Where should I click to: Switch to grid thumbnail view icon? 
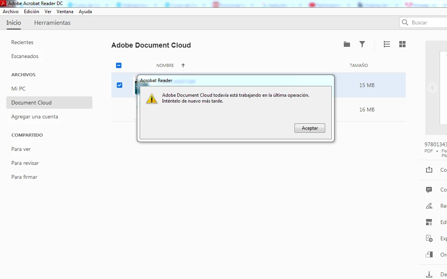point(402,44)
